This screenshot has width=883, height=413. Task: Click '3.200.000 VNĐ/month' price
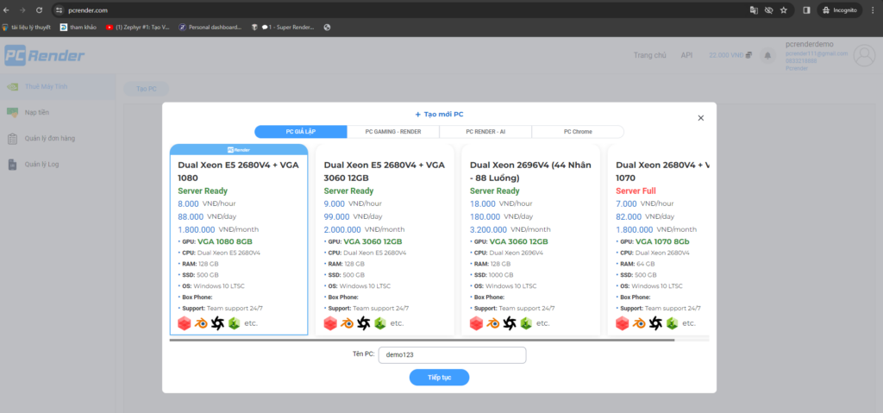click(510, 229)
